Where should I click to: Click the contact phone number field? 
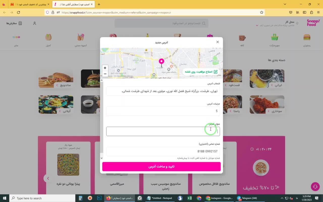[x=163, y=151]
